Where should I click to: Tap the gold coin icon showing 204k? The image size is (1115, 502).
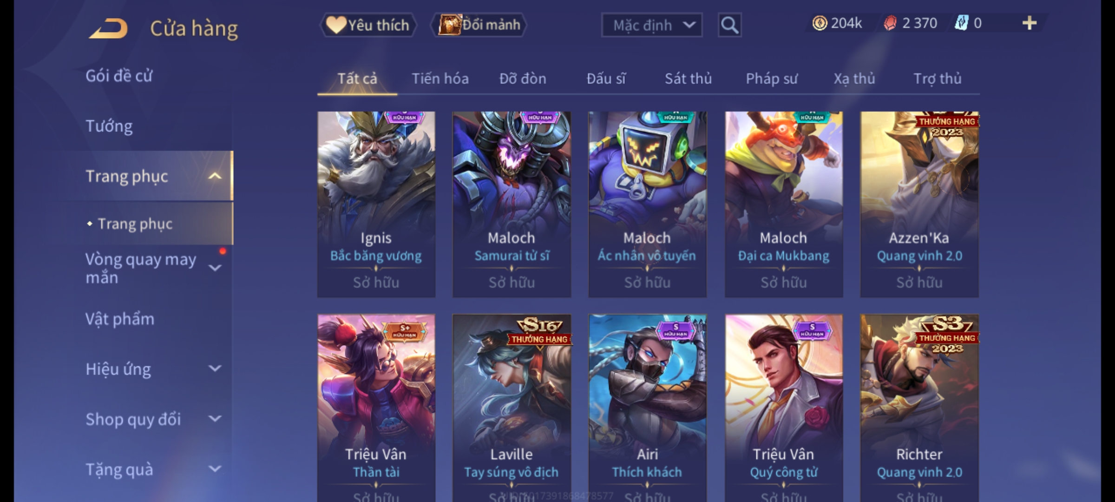point(820,23)
